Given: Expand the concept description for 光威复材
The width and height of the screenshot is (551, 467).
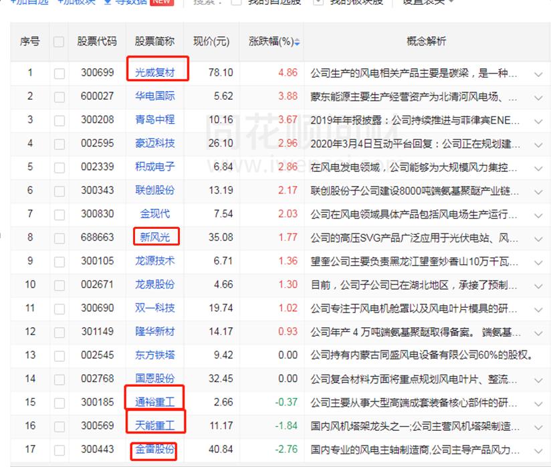Looking at the screenshot, I should (x=538, y=74).
